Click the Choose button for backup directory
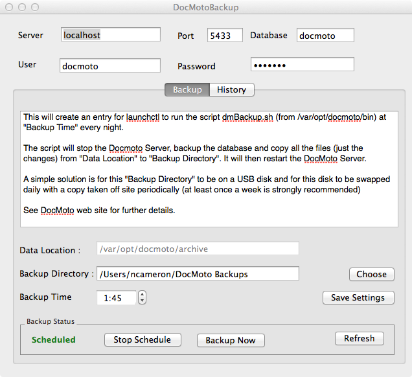 [372, 274]
